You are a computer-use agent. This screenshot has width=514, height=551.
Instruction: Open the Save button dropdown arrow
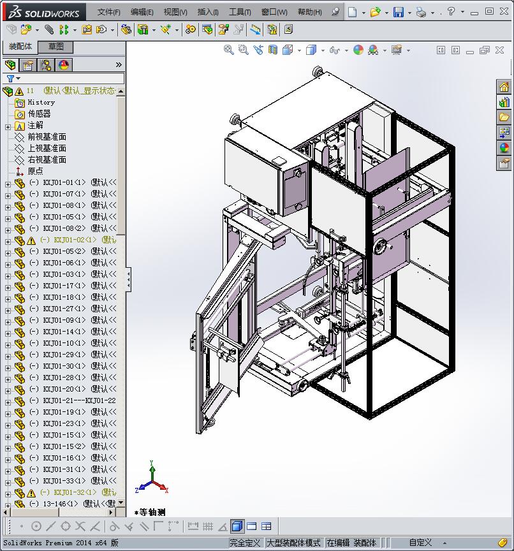click(x=409, y=13)
